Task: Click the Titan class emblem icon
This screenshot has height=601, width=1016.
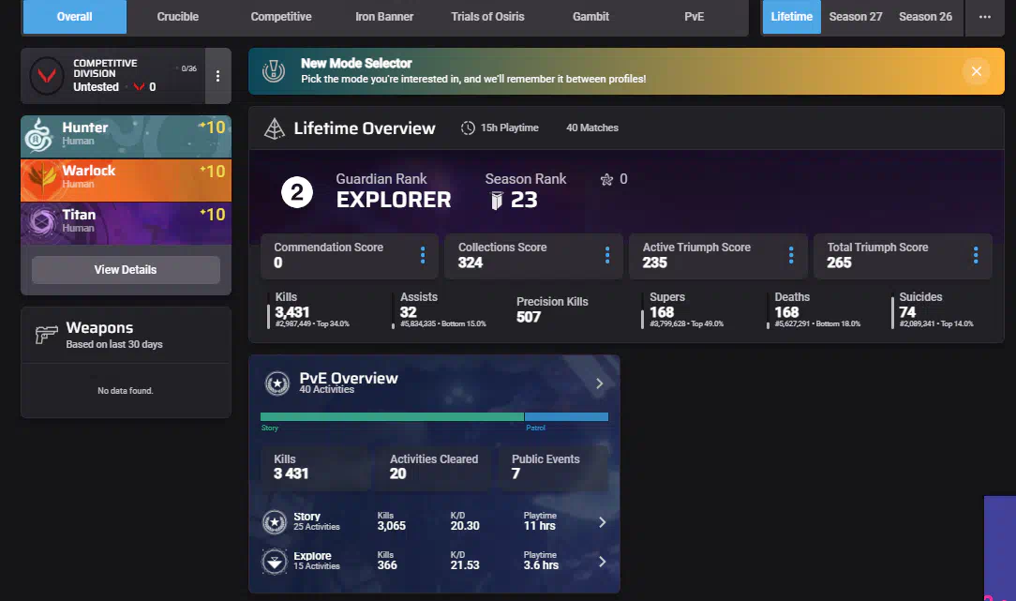Action: pos(40,221)
